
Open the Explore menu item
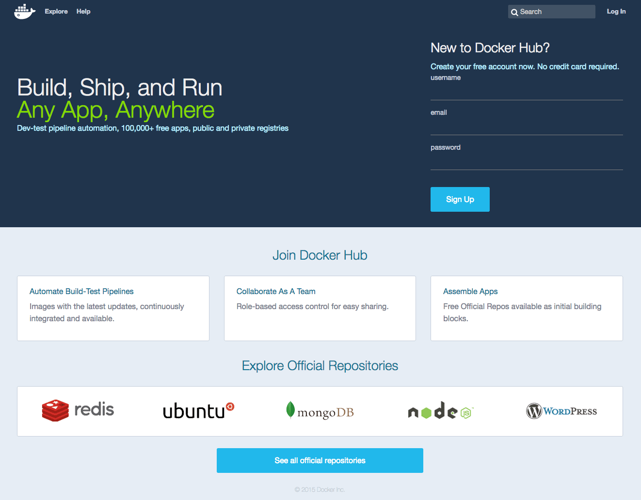(56, 11)
